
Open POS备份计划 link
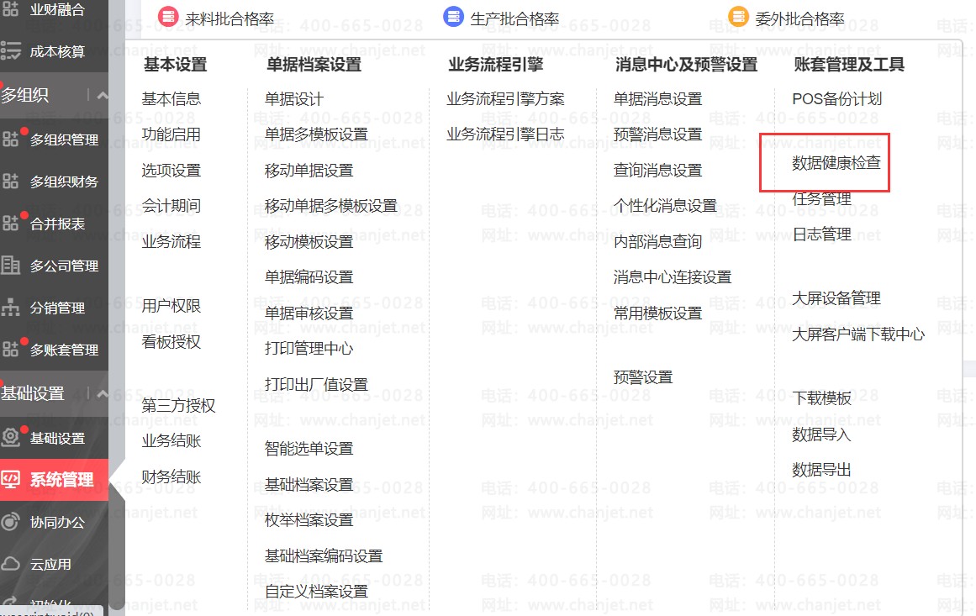point(836,99)
